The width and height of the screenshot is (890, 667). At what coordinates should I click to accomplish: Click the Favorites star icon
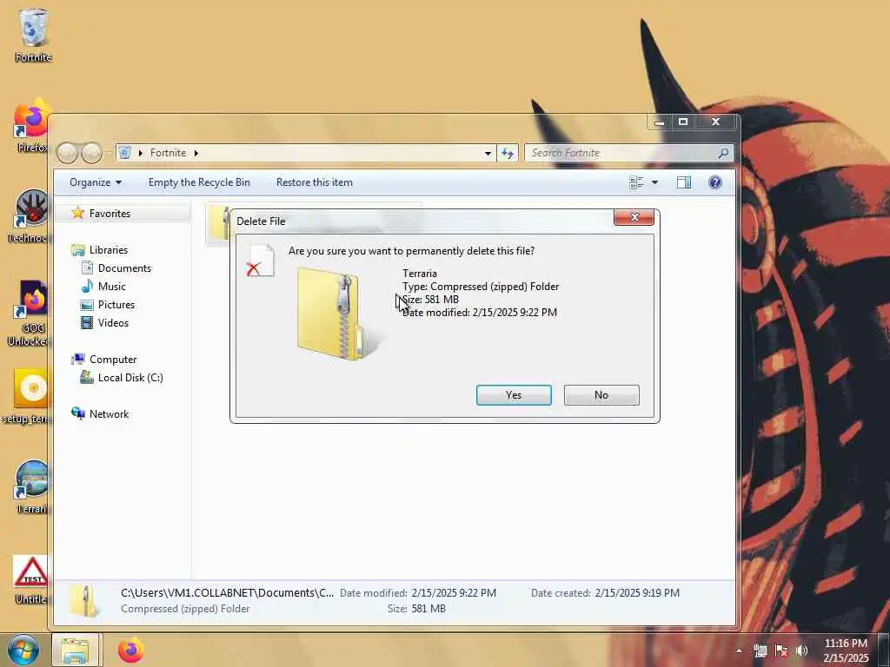[77, 213]
